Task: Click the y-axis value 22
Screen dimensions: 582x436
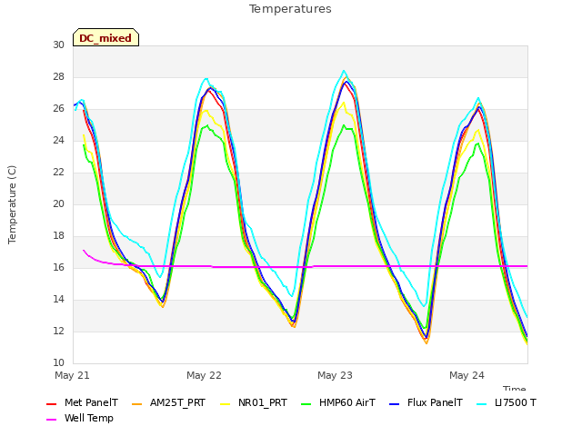Action: tap(58, 172)
